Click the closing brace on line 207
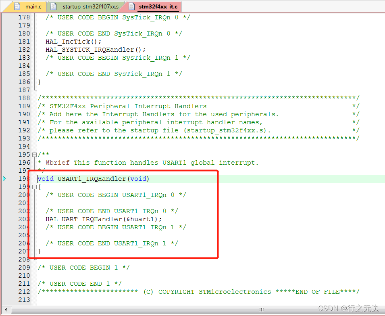 (x=39, y=251)
